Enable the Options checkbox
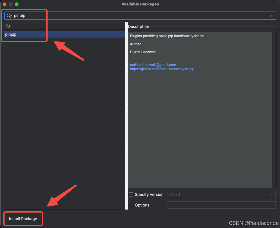Image resolution: width=280 pixels, height=228 pixels. pos(131,205)
